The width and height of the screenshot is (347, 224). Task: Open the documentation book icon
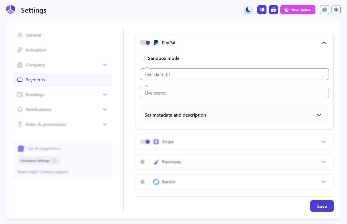262,10
